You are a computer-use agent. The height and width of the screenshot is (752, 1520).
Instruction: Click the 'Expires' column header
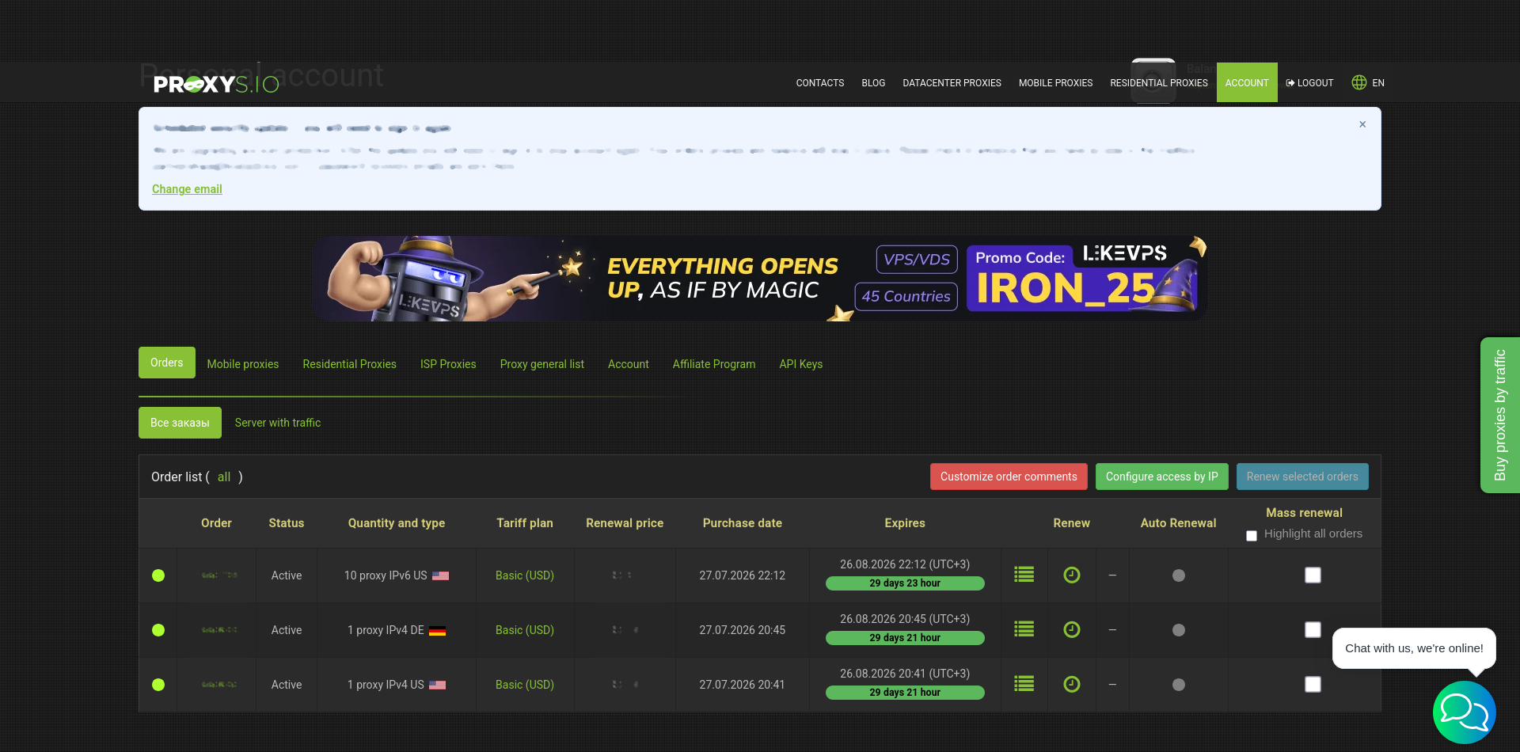point(905,523)
